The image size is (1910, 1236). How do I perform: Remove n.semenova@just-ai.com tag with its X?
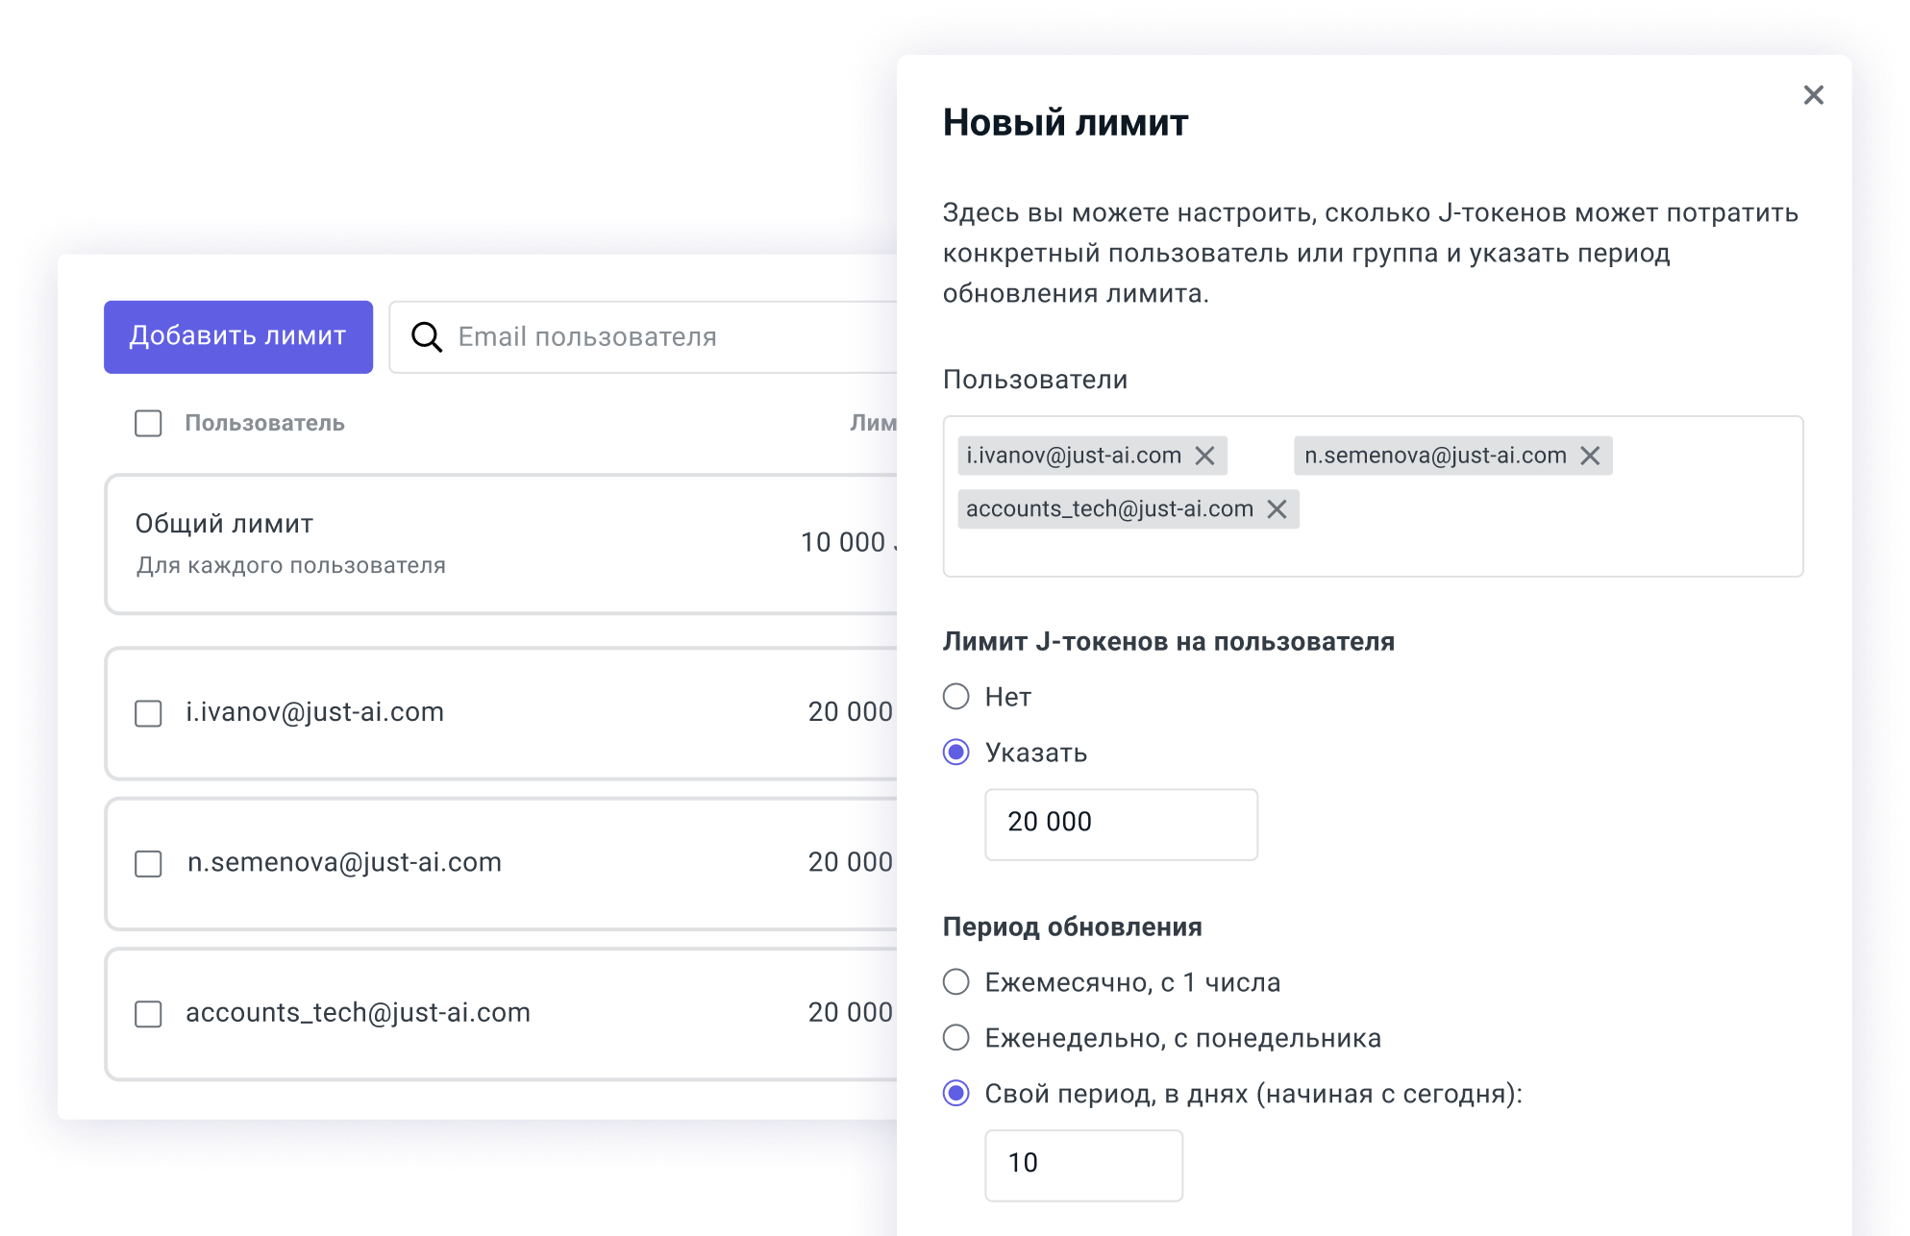[x=1590, y=456]
